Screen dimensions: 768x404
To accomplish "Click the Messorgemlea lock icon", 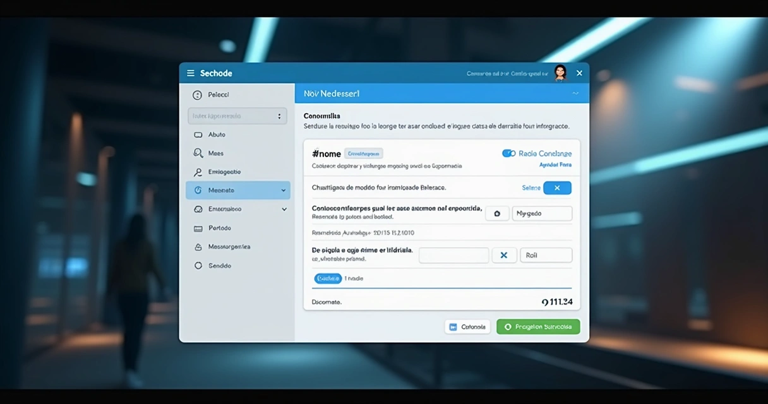I will (x=198, y=247).
